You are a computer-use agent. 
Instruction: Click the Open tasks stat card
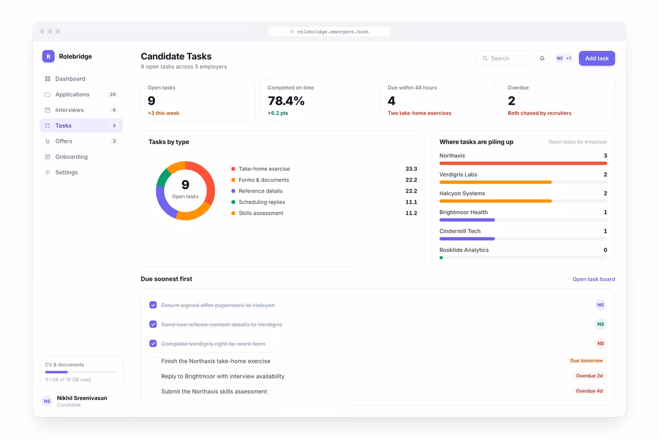[x=198, y=100]
